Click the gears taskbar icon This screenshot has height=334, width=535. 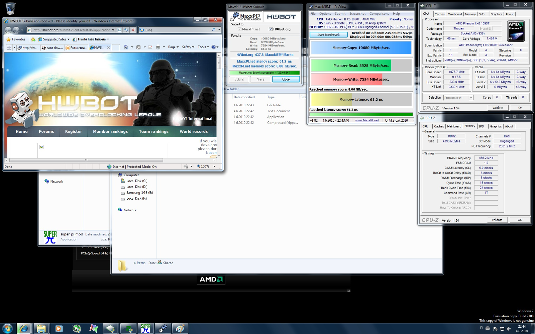163,328
